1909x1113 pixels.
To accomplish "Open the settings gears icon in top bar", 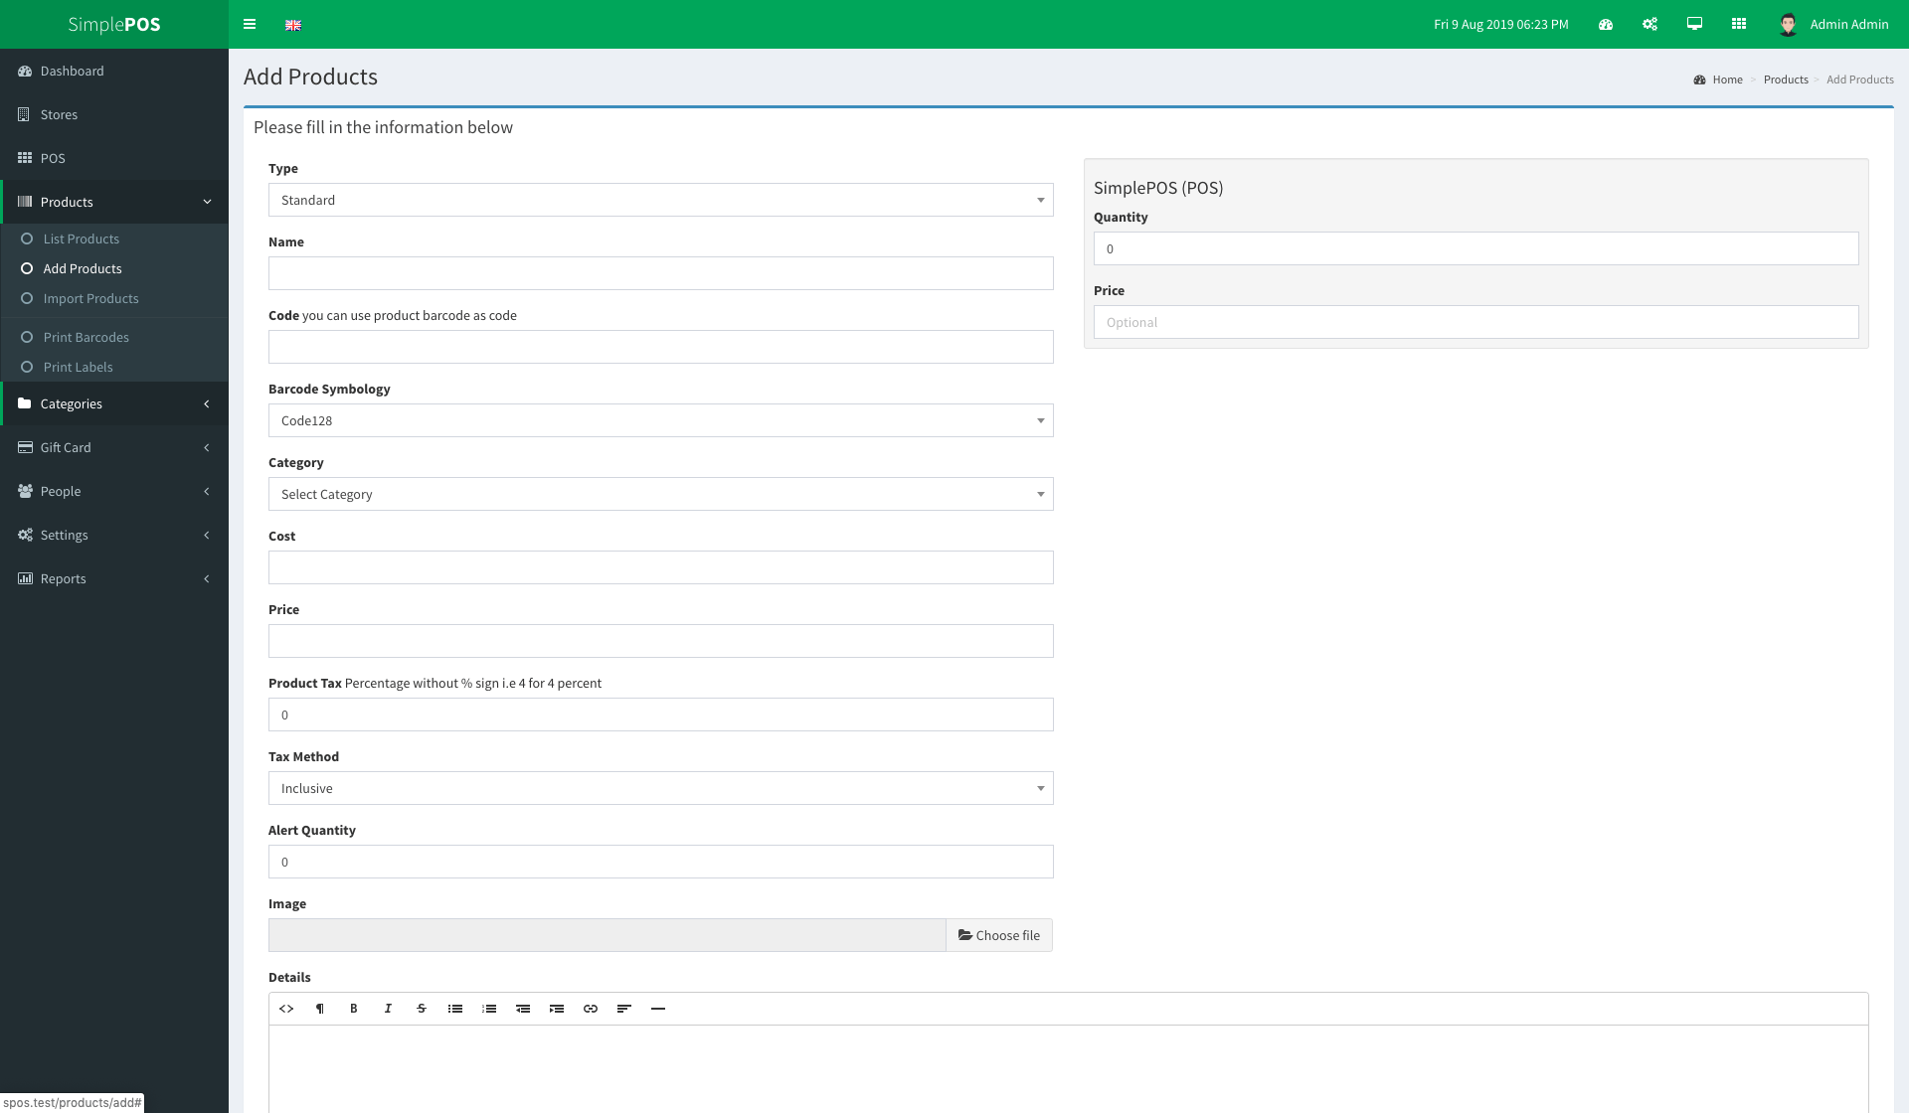I will pos(1650,24).
